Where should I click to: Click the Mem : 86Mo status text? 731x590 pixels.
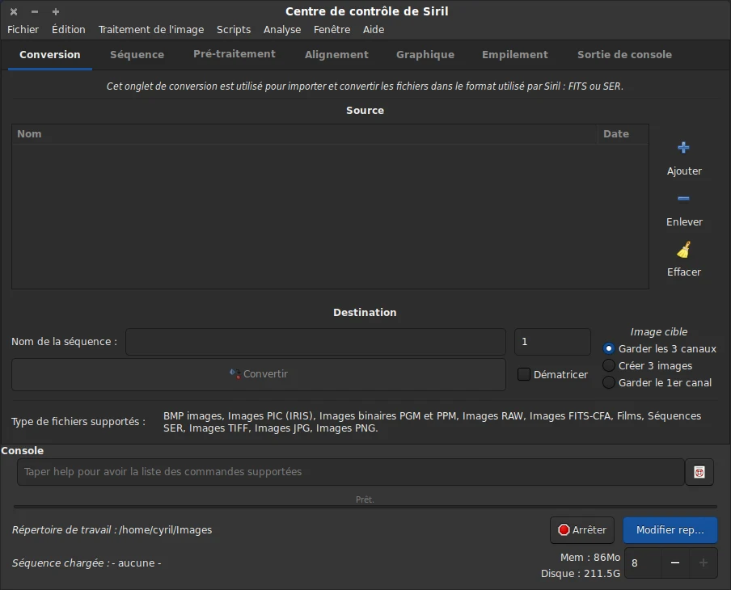590,558
